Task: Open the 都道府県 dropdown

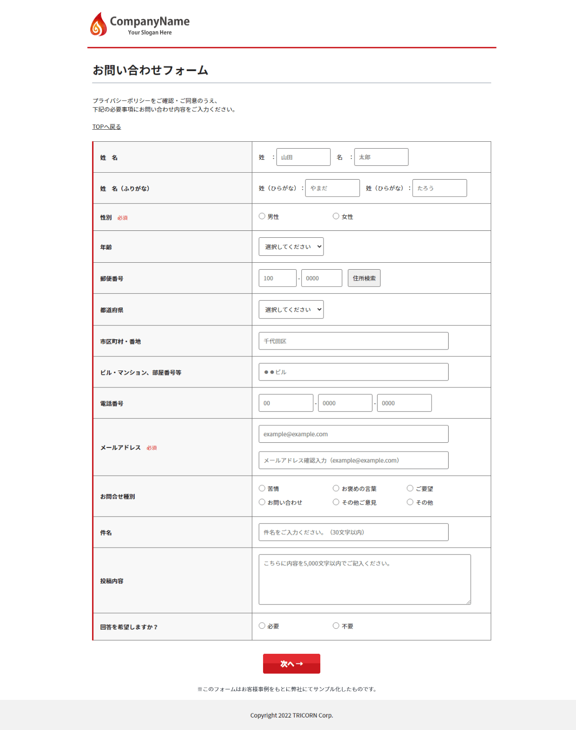Action: click(291, 309)
